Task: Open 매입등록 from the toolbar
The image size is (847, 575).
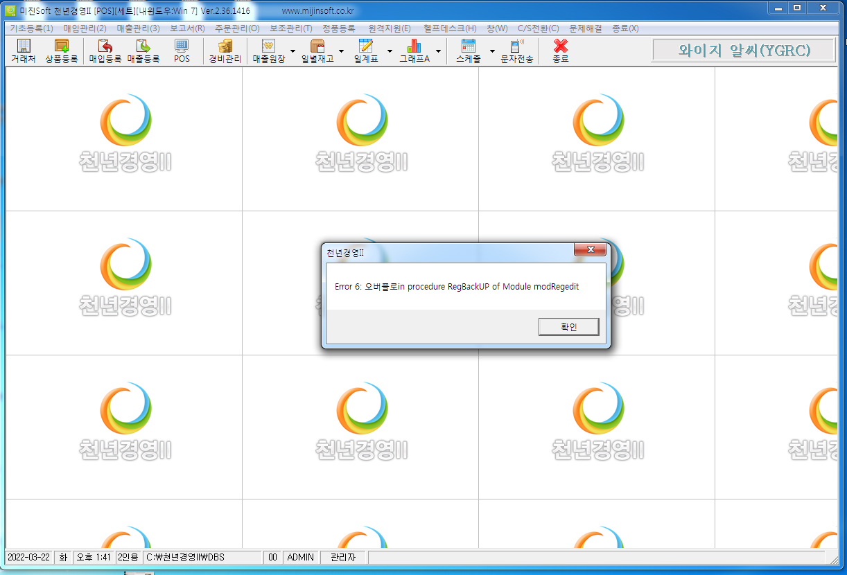Action: click(105, 52)
